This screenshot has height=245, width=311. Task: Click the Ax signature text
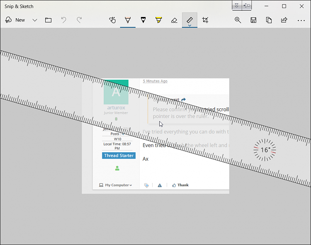point(146,159)
